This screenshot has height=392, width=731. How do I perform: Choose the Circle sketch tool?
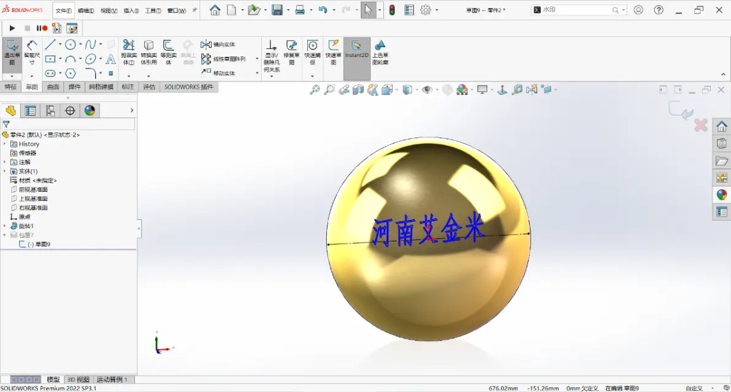(71, 44)
